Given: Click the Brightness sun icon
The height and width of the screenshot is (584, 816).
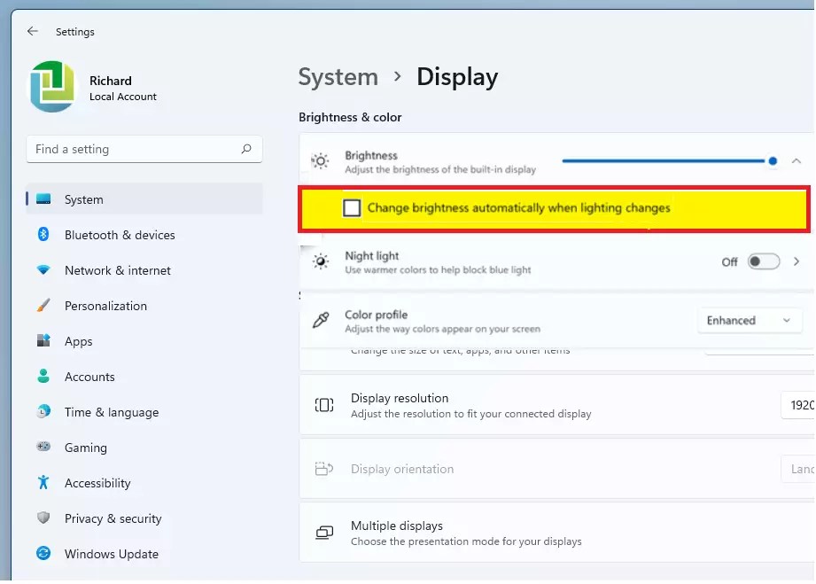Looking at the screenshot, I should click(321, 161).
